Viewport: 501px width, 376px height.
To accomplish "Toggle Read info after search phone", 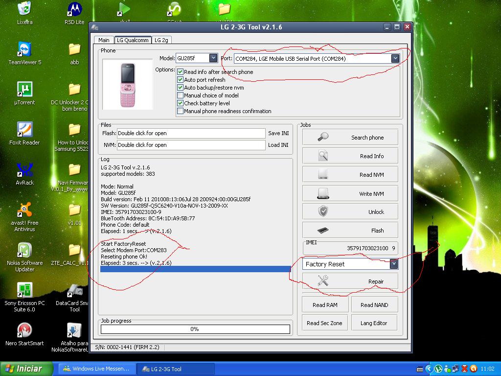I will tap(180, 72).
